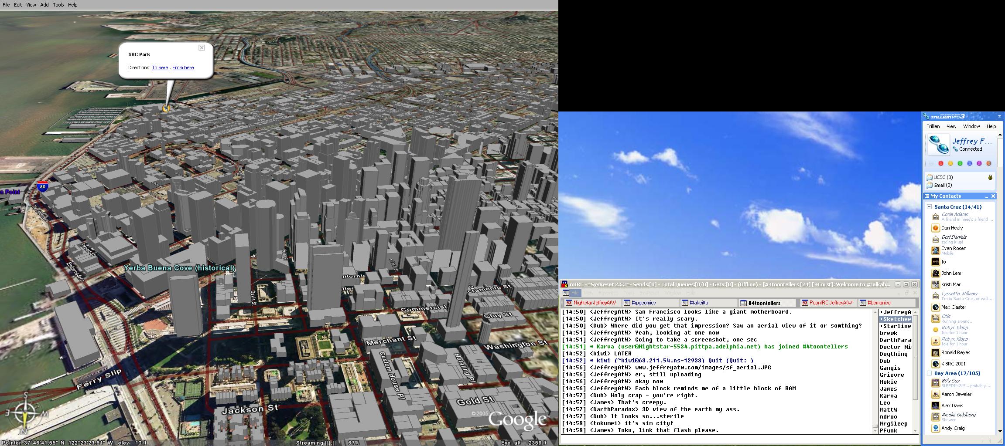Open Google Earth View menu

(x=31, y=5)
